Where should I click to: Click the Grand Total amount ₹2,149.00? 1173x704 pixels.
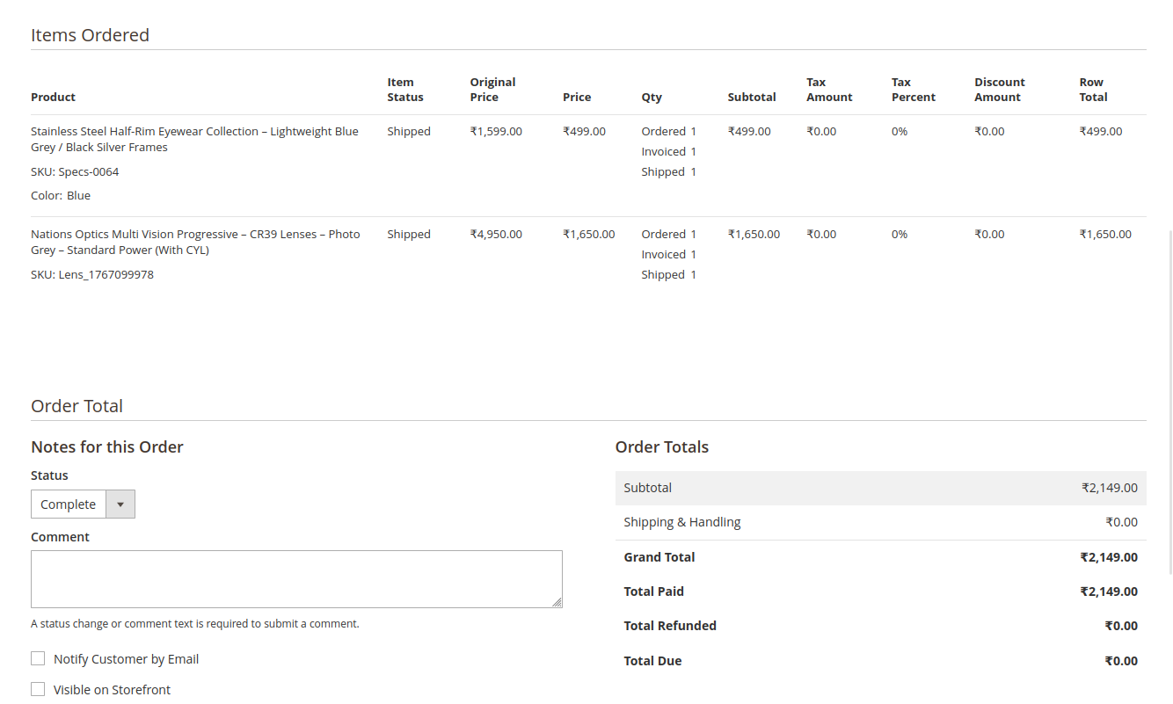click(1108, 557)
